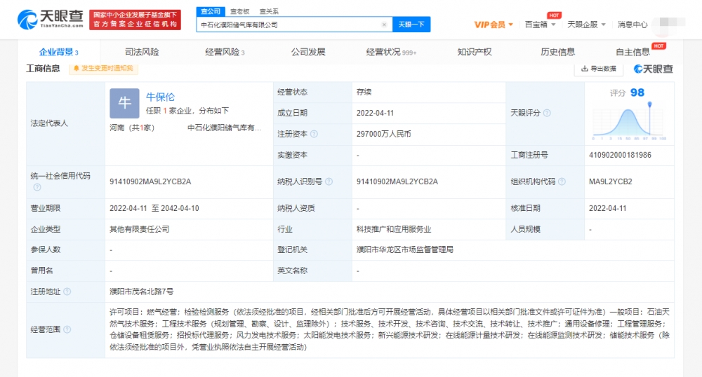
Task: Select organization code MA9L2YCB2
Action: (x=611, y=181)
